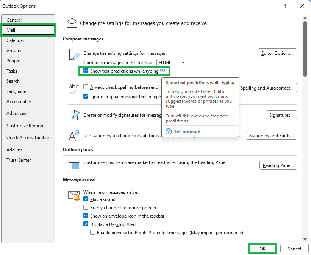Click the envelope icon at the top
This screenshot has height=255, width=311.
pos(72,23)
